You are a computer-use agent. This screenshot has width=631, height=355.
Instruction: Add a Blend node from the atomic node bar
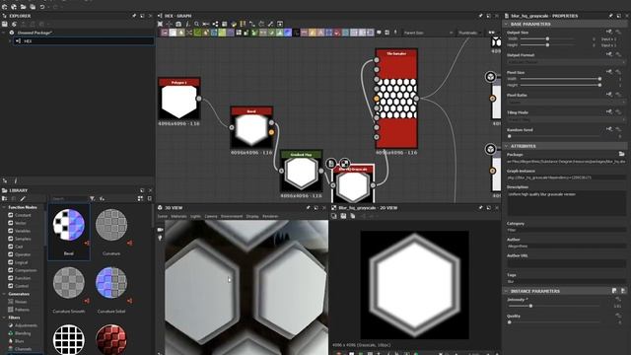[x=165, y=33]
